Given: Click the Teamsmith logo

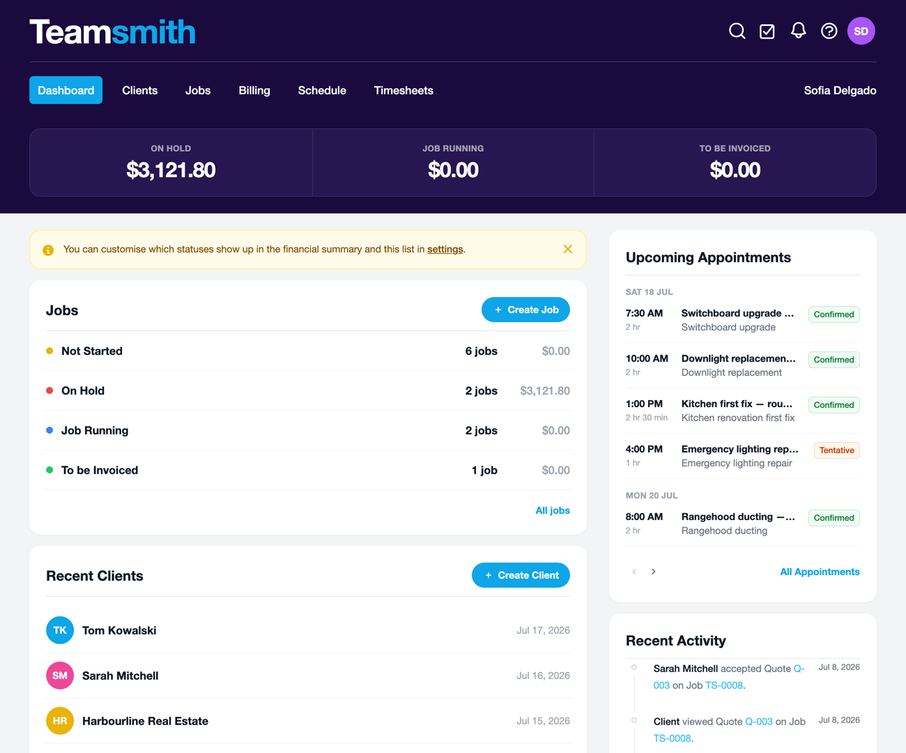Looking at the screenshot, I should (112, 32).
